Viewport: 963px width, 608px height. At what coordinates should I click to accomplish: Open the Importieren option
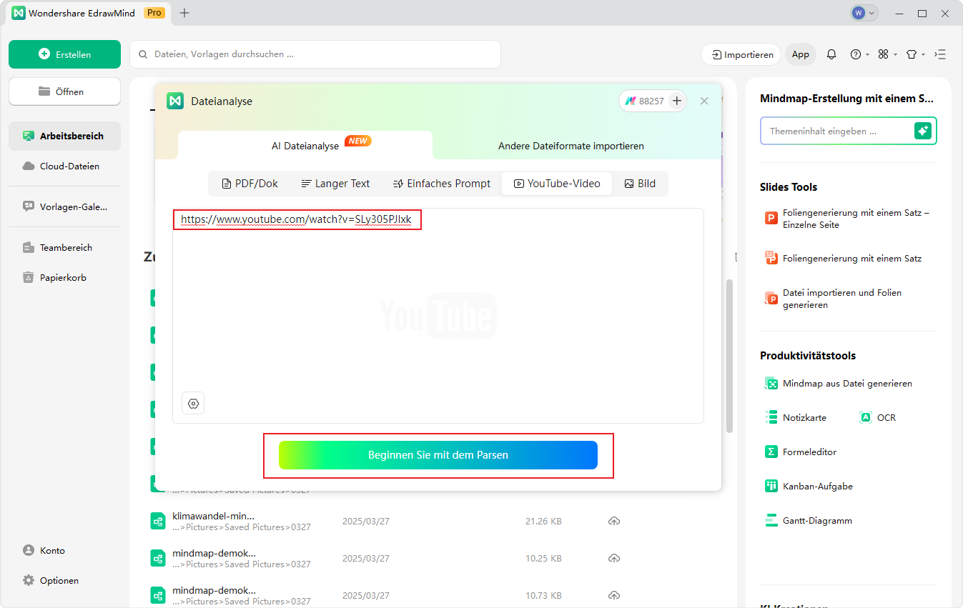pos(741,54)
